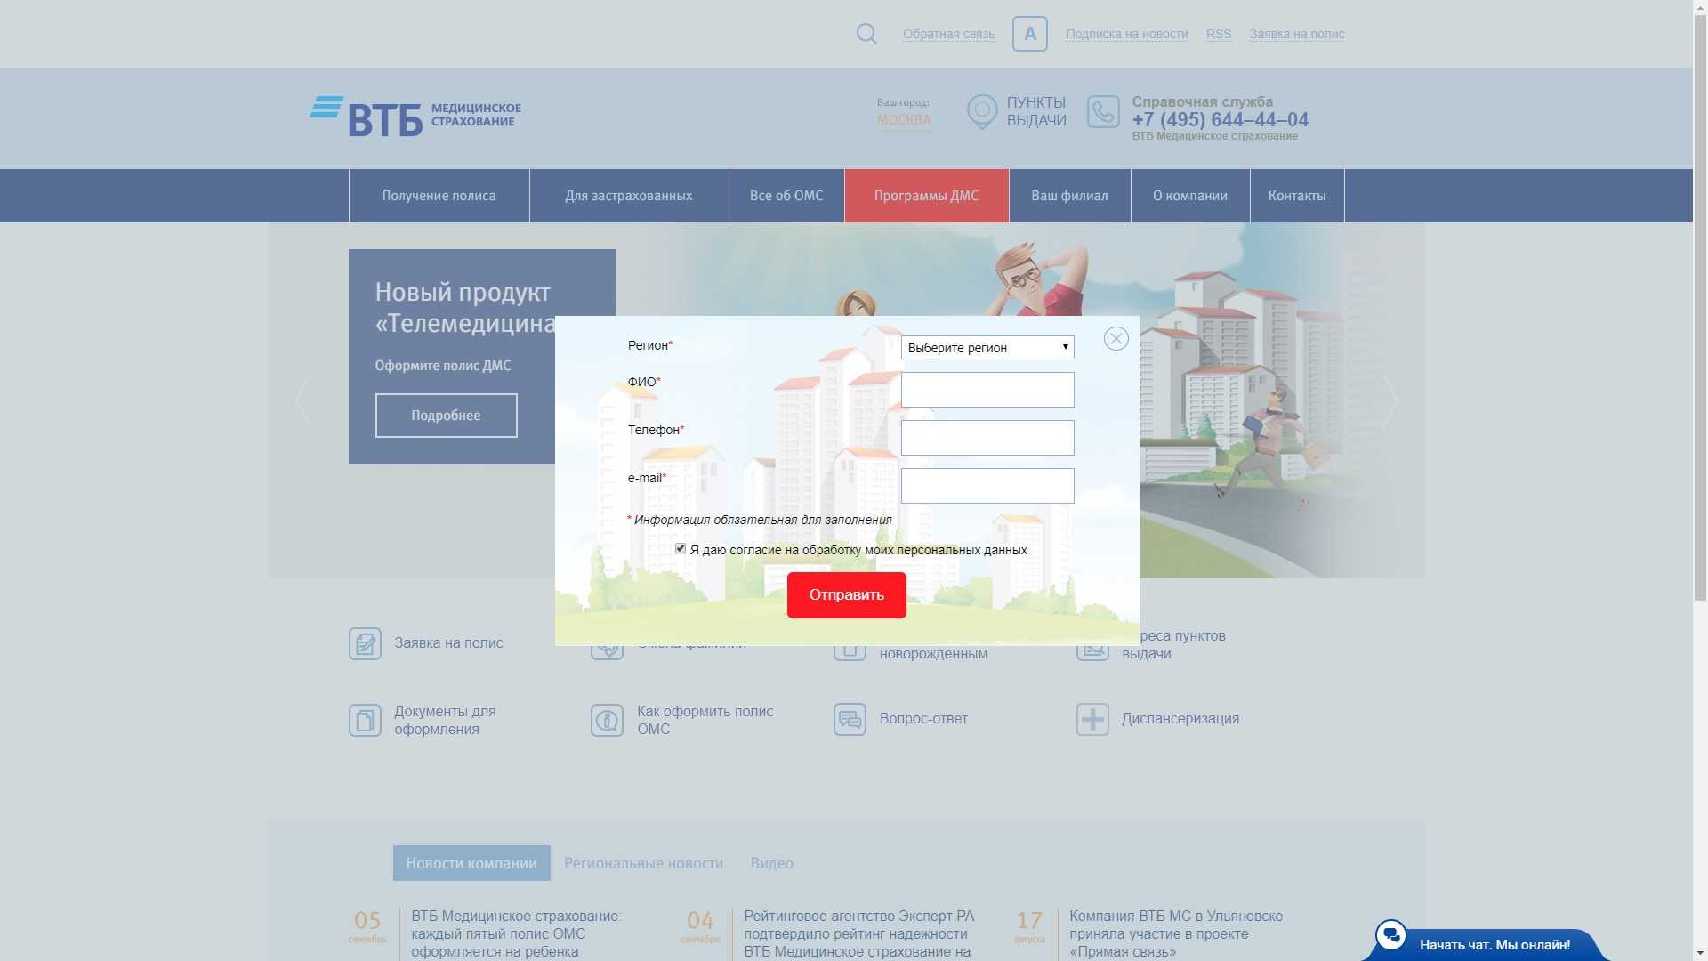Toggle the personal data consent checkbox
The width and height of the screenshot is (1708, 961).
[681, 549]
